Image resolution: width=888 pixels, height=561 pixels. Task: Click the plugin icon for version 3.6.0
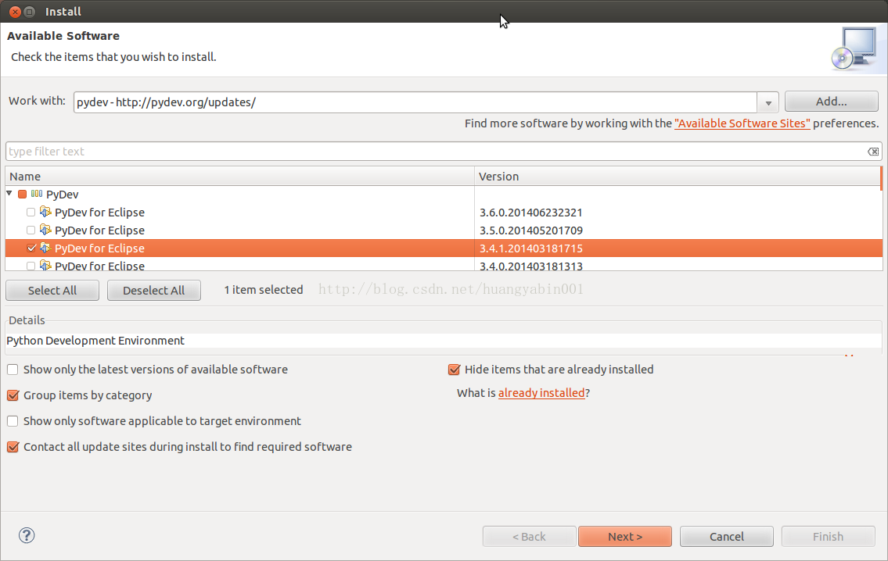coord(45,212)
